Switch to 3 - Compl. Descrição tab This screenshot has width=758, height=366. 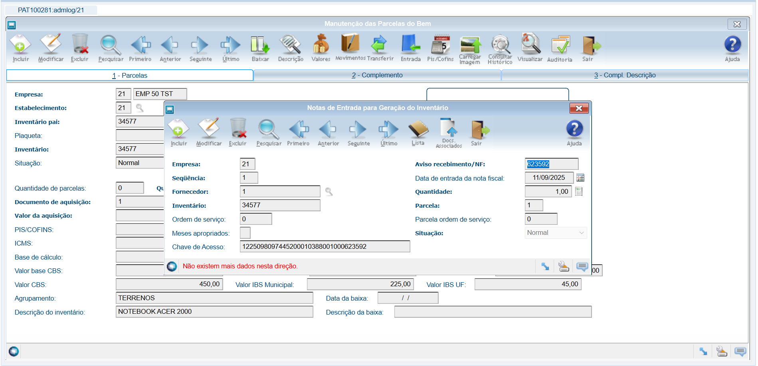(x=625, y=75)
